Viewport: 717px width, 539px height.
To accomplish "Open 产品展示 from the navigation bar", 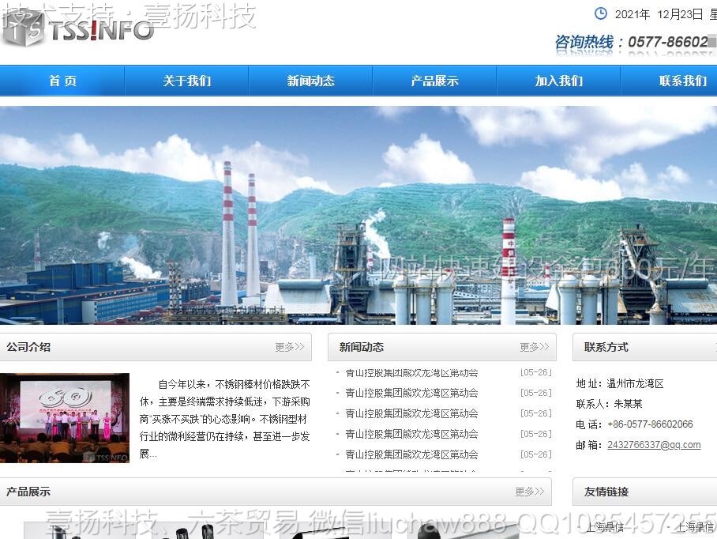I will point(434,81).
